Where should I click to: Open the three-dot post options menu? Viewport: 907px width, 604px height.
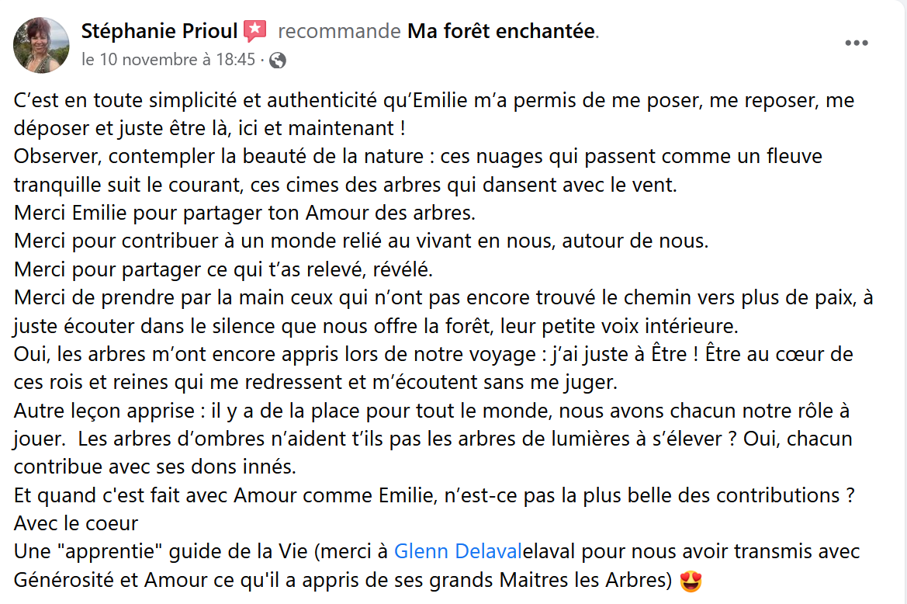click(x=856, y=43)
